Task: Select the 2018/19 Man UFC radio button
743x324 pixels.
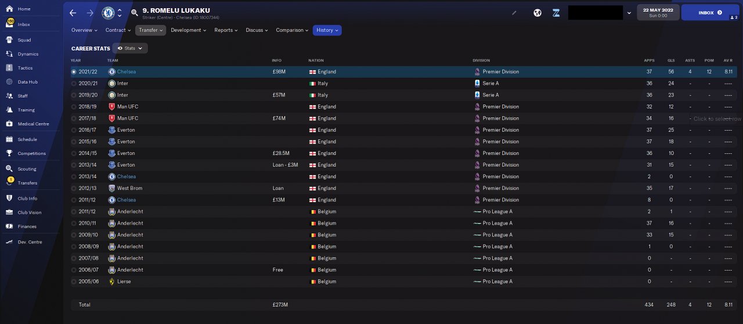Action: pyautogui.click(x=74, y=107)
